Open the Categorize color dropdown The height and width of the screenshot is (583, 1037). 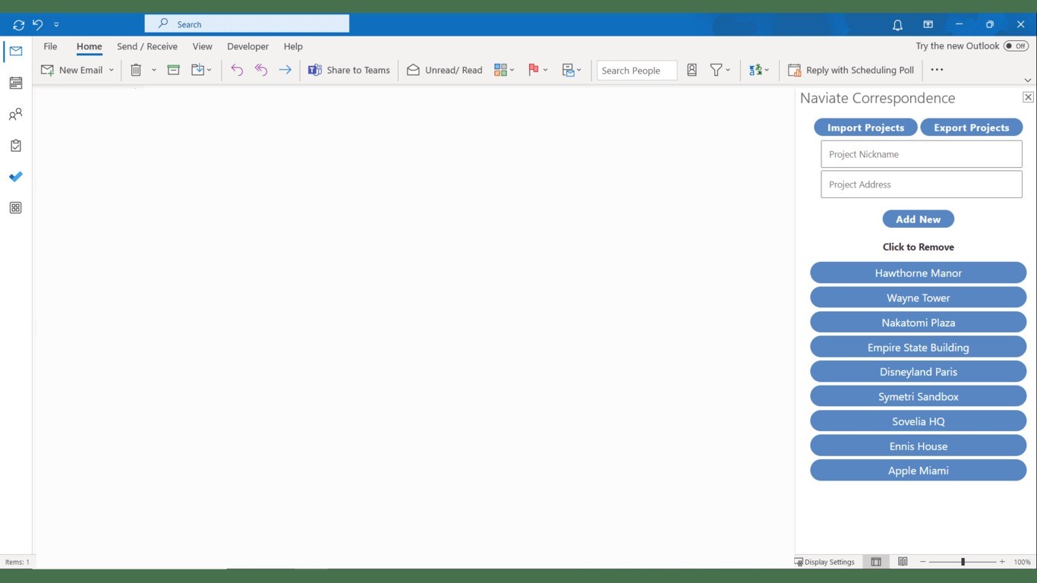click(x=504, y=70)
